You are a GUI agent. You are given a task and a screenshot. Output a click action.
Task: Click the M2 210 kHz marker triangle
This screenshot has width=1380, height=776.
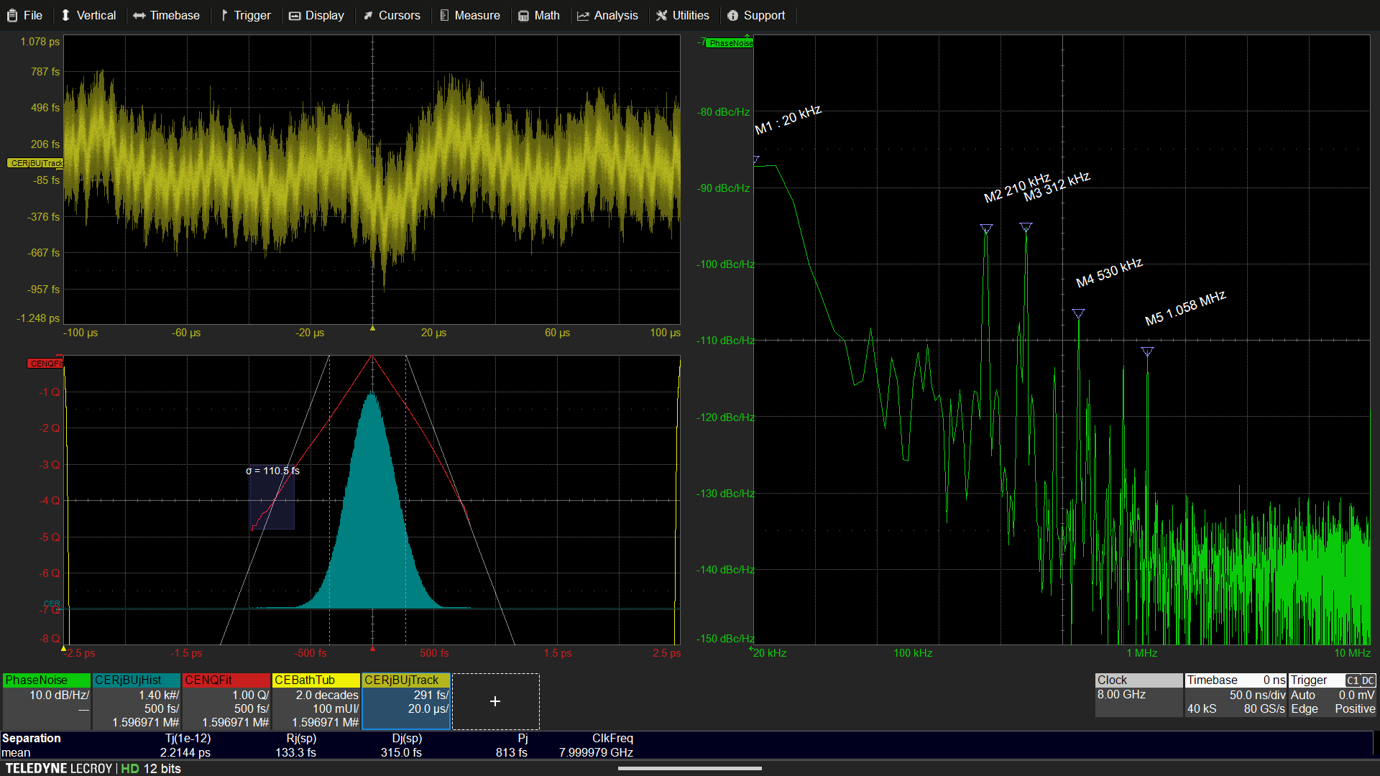pos(986,228)
